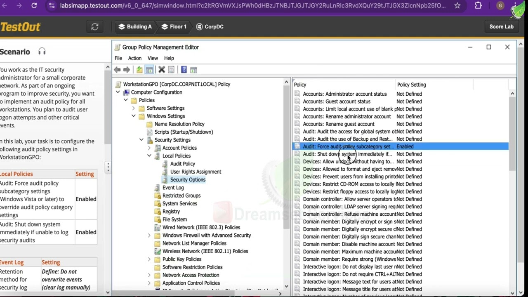This screenshot has height=297, width=528.
Task: Select User Rights Assignment in the tree
Action: pyautogui.click(x=196, y=172)
